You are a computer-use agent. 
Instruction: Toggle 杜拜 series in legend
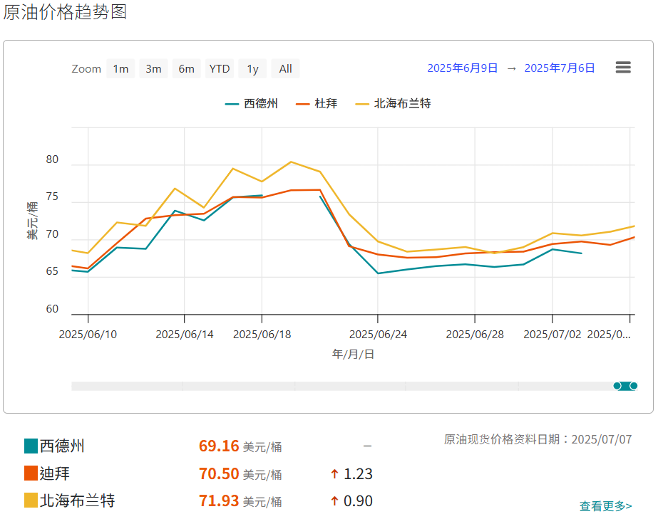[317, 103]
